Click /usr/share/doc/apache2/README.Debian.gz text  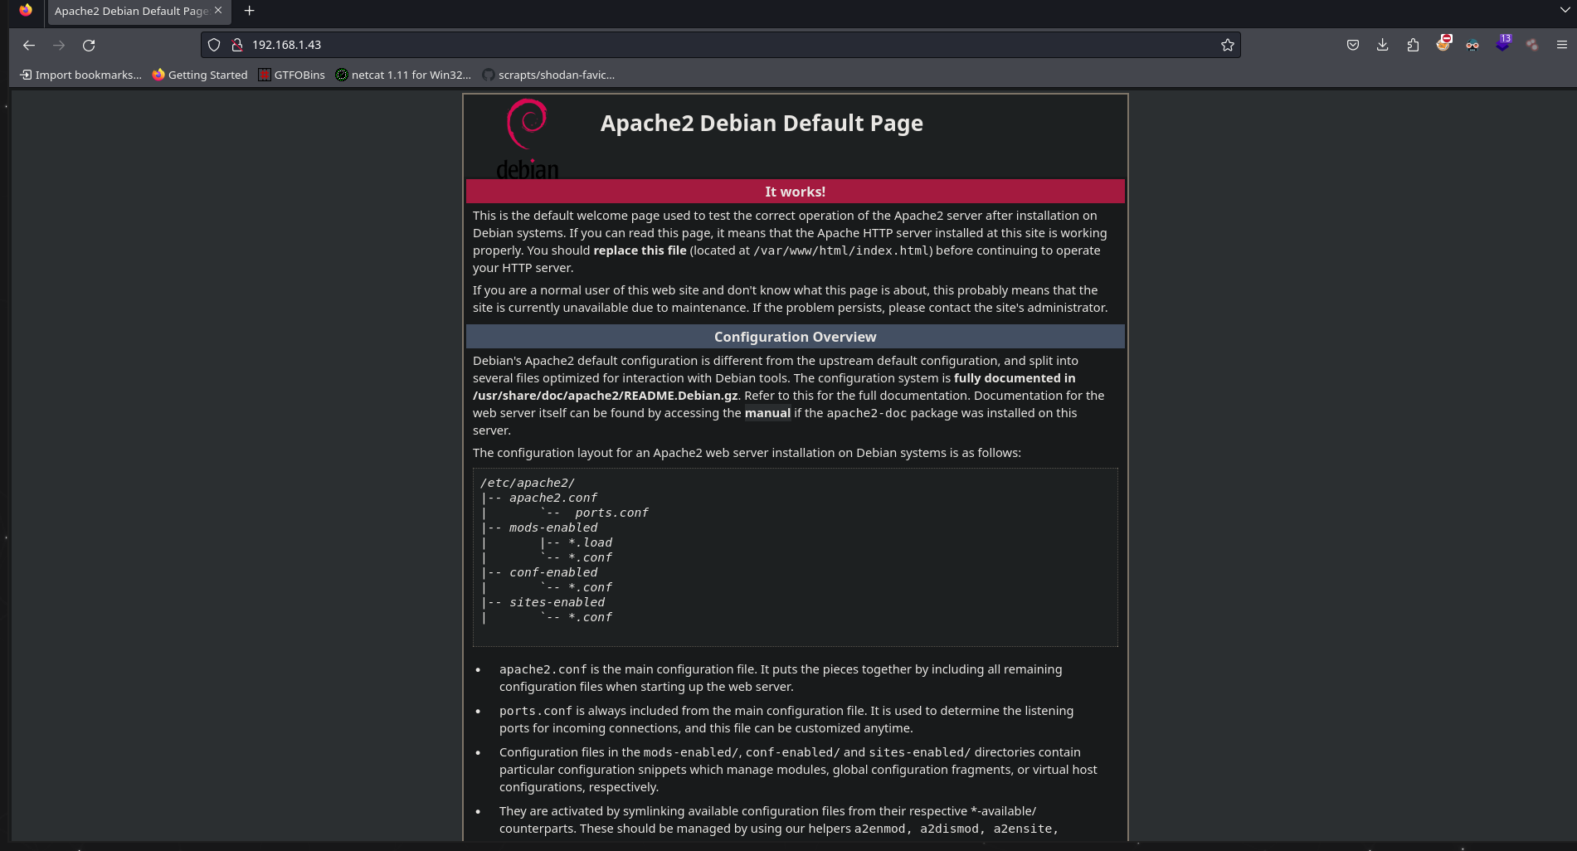606,396
